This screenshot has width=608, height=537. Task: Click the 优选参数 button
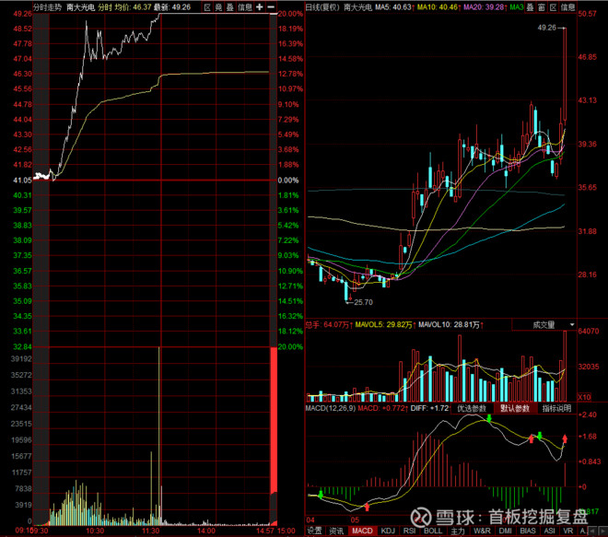pyautogui.click(x=472, y=408)
